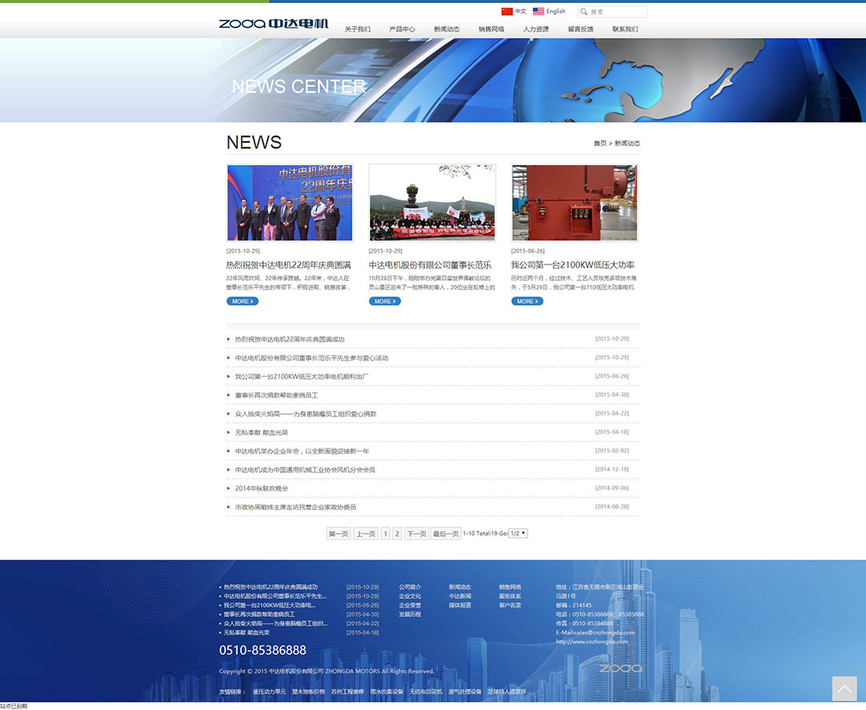Click the blue arrow bullet beside 无私奉献 献血光荣

[x=228, y=432]
